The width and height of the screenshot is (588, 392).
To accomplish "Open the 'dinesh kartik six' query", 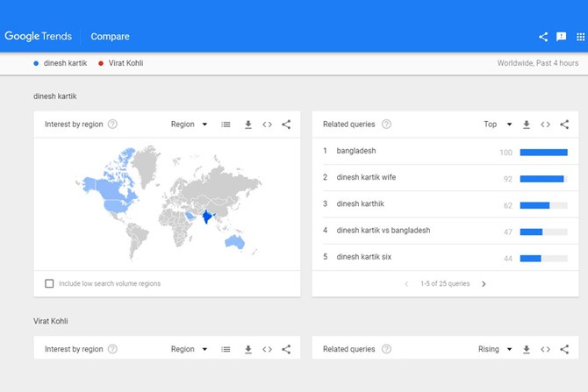I will pyautogui.click(x=363, y=257).
